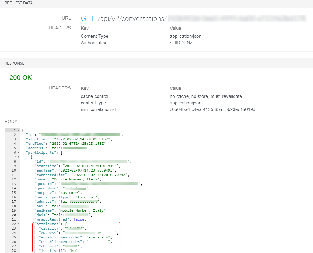This screenshot has height=253, width=313.
Task: Click the "connectedTime" timestamp value
Action: coord(95,175)
